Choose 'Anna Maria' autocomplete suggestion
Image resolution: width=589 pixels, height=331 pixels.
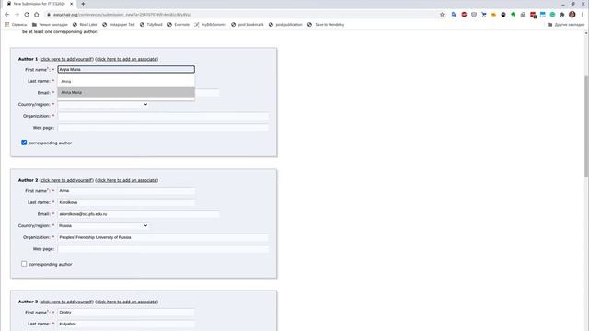pyautogui.click(x=126, y=92)
